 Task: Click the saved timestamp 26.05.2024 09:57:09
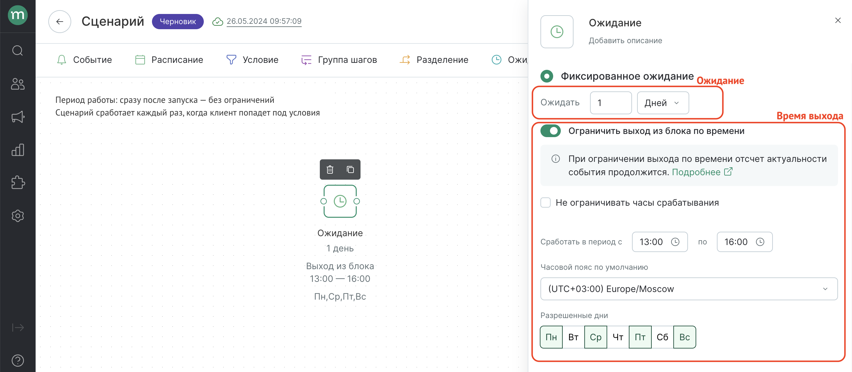pos(264,21)
